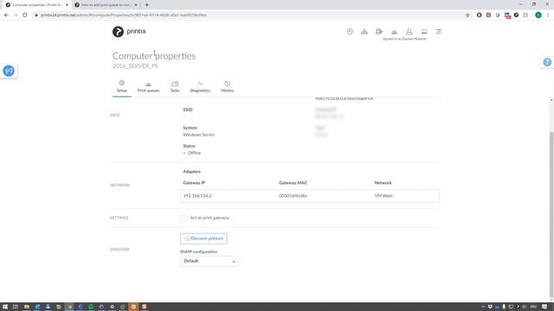554x311 pixels.
Task: Switch to the Print queues tab
Action: tap(148, 86)
